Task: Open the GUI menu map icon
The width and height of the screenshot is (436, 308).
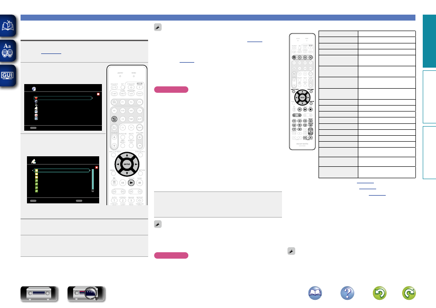Action: click(7, 75)
